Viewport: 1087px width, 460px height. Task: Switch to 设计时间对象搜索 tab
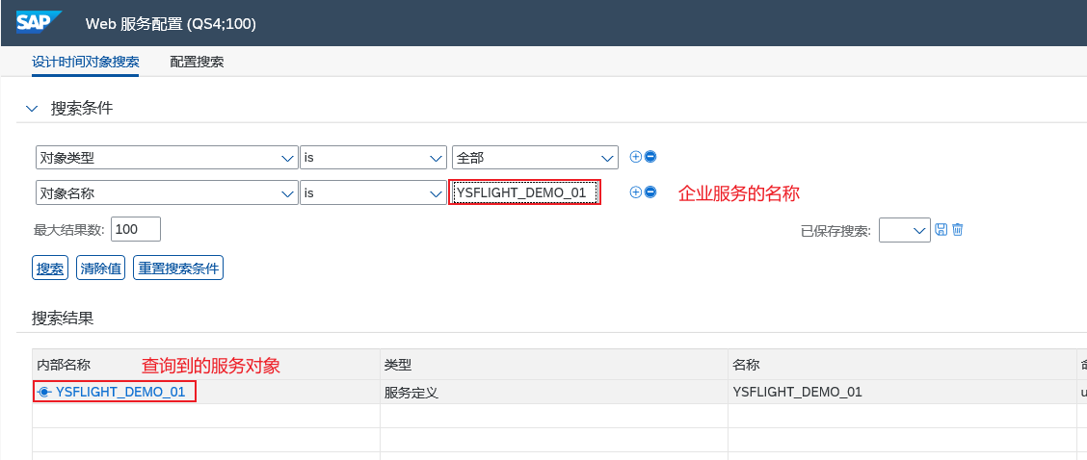[x=85, y=62]
